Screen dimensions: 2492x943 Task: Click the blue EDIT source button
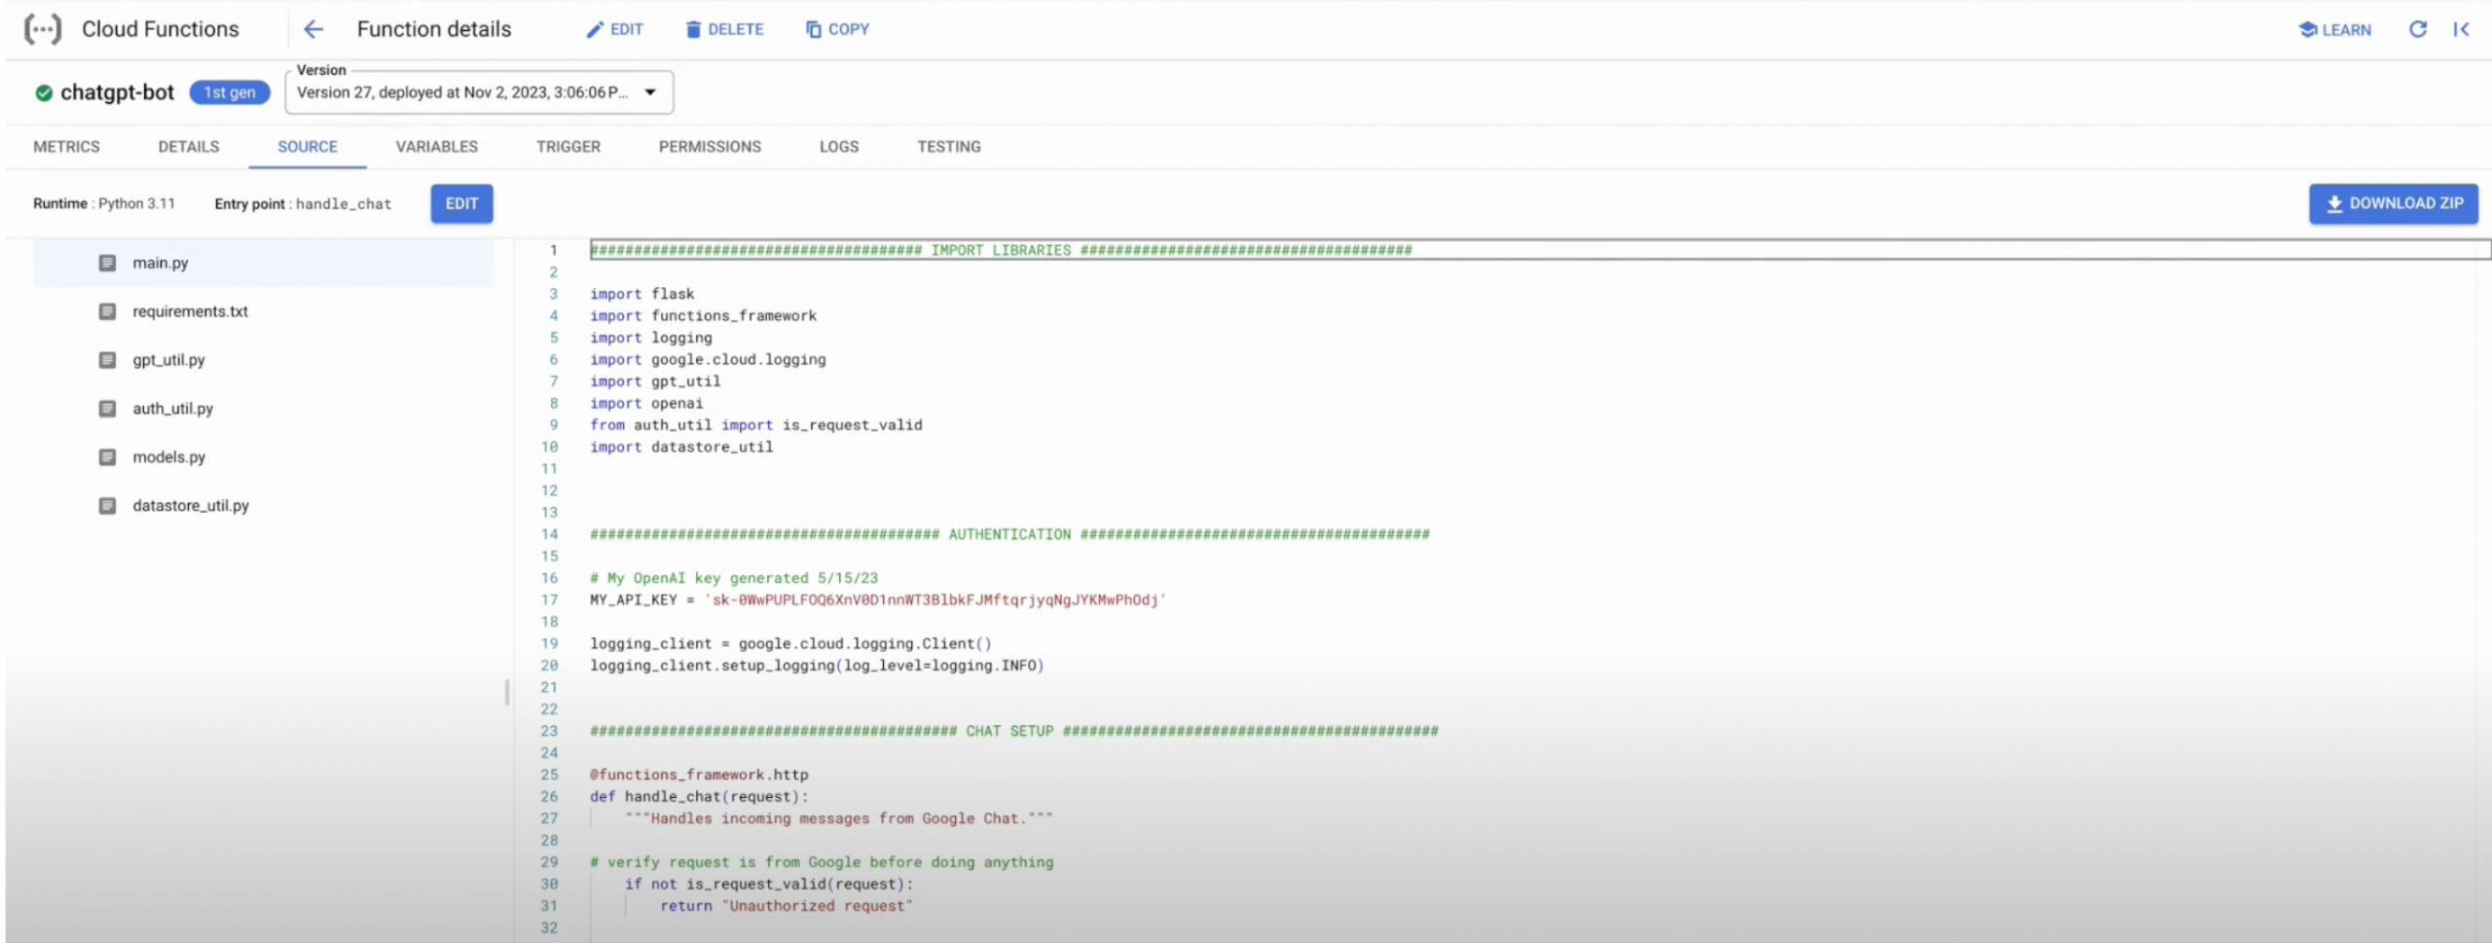pos(461,203)
